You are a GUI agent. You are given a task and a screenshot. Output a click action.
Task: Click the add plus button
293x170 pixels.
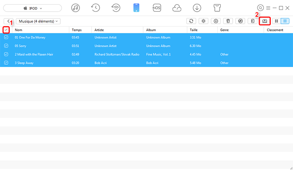[216, 21]
